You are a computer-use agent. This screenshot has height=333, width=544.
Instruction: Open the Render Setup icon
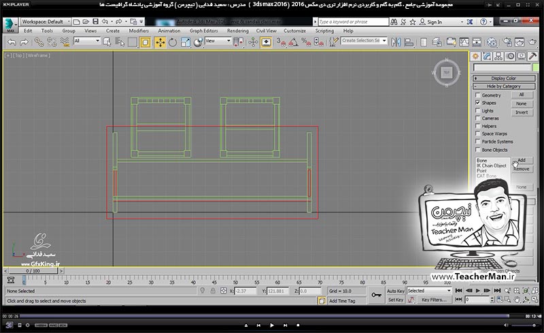507,42
